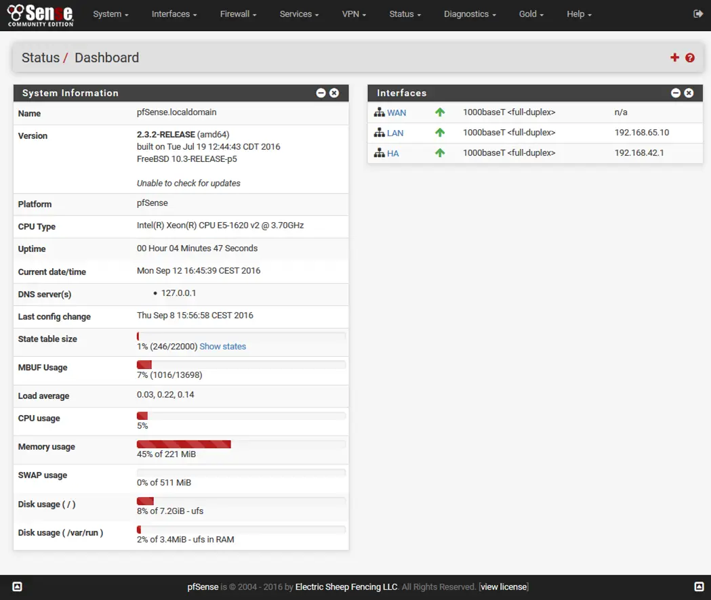711x600 pixels.
Task: Click the Last config change date
Action: coord(195,315)
